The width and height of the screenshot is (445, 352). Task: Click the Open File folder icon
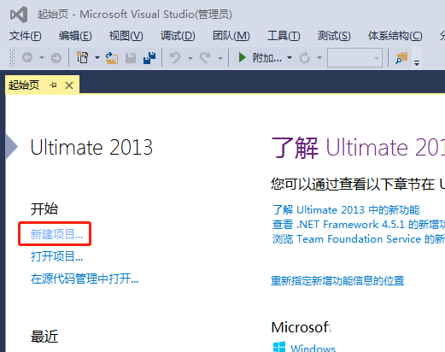tap(112, 58)
